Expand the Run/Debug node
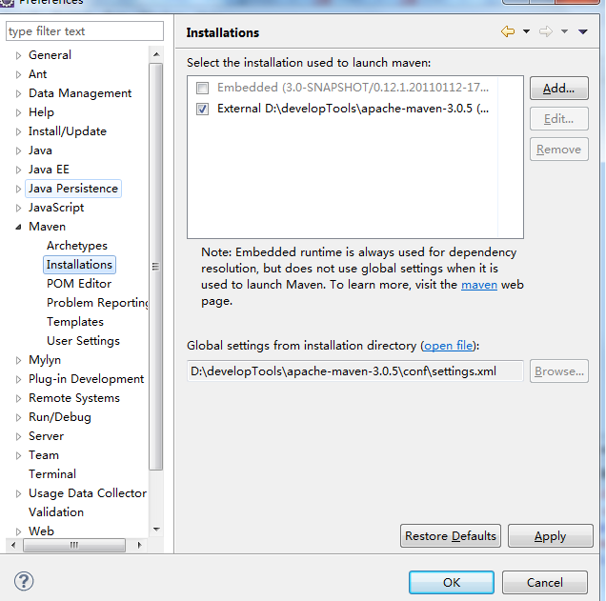 [18, 417]
